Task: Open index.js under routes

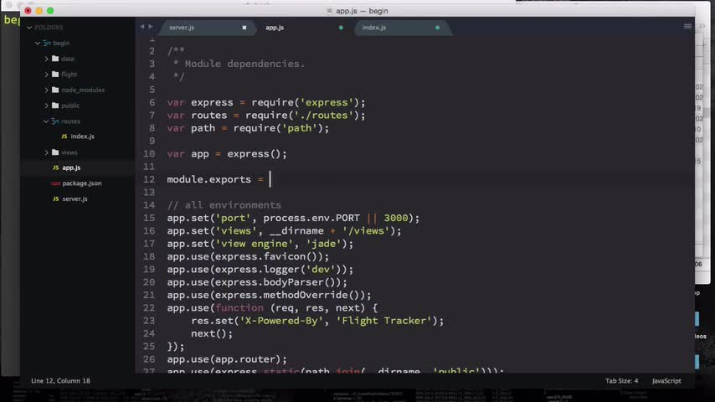Action: pos(82,137)
